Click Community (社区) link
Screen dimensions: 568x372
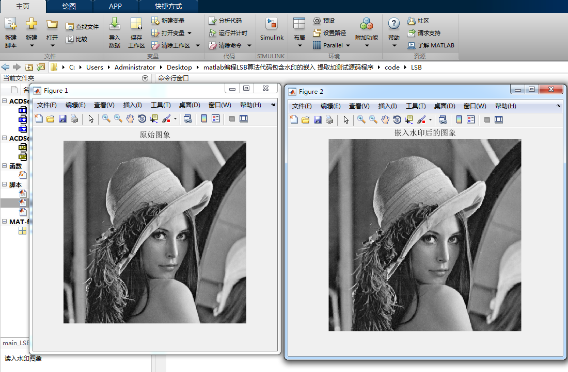point(418,21)
